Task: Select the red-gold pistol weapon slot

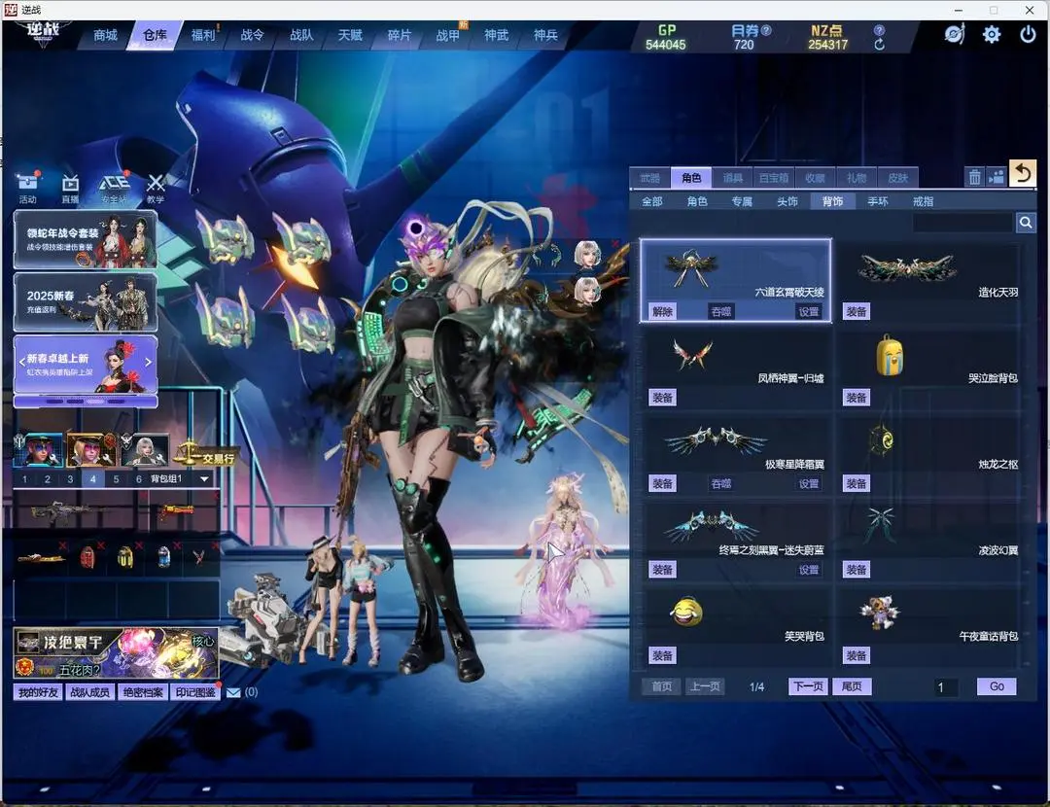Action: coord(175,512)
